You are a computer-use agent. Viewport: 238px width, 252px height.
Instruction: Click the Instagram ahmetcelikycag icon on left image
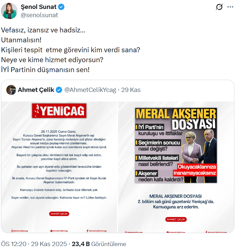(x=12, y=231)
